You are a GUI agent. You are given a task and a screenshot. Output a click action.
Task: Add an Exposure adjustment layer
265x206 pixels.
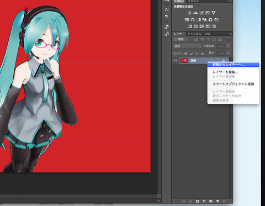tap(208, 13)
